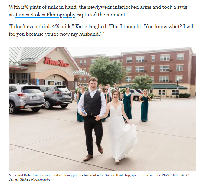Click the red Kwik Trip sign in photo
Viewport: 213px width, 186px height.
point(56,63)
